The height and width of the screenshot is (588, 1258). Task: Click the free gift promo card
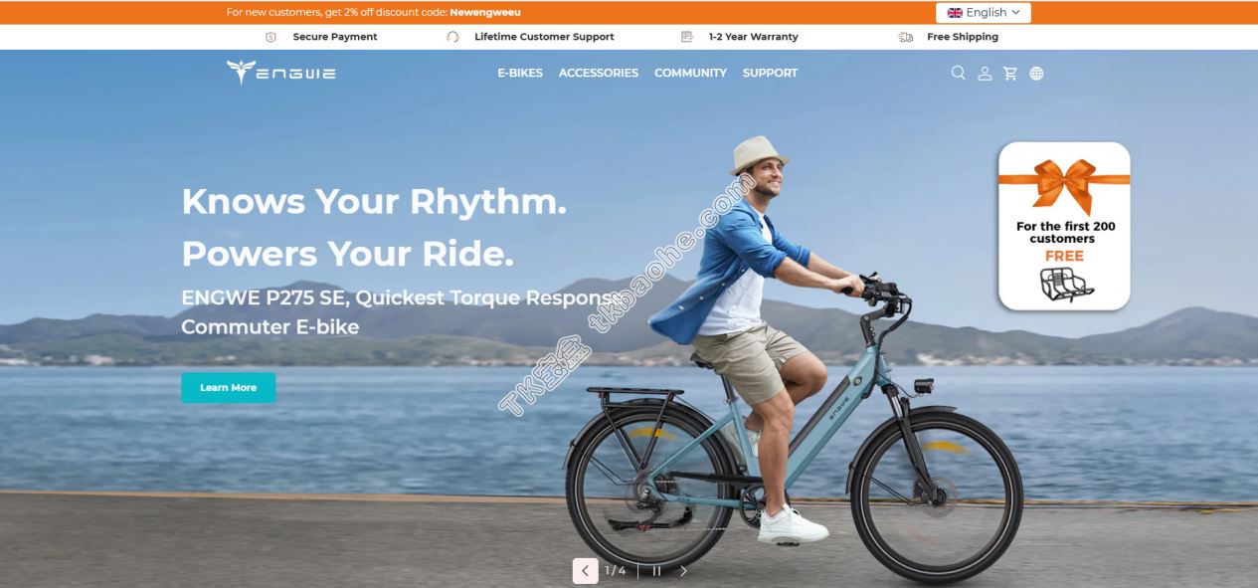point(1064,226)
